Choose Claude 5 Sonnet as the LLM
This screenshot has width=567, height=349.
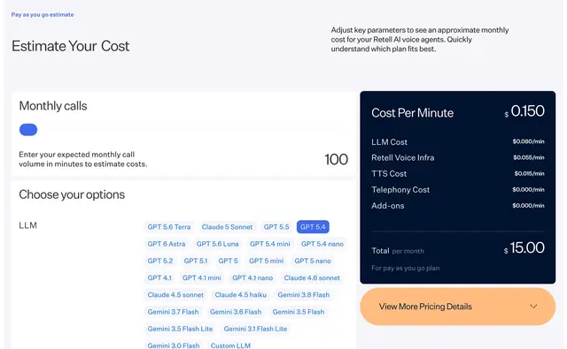click(227, 227)
